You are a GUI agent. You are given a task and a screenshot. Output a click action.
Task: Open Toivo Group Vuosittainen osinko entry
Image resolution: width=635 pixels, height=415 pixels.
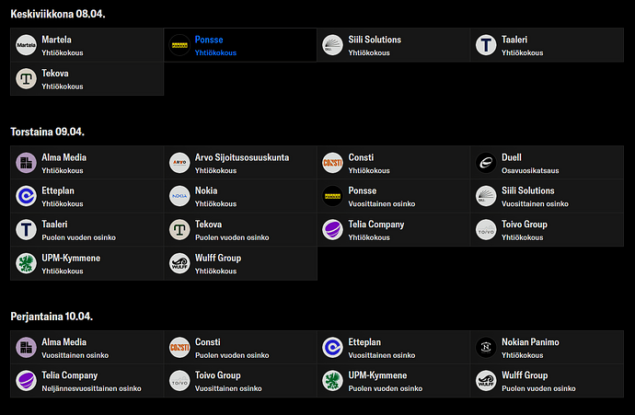[x=240, y=381]
